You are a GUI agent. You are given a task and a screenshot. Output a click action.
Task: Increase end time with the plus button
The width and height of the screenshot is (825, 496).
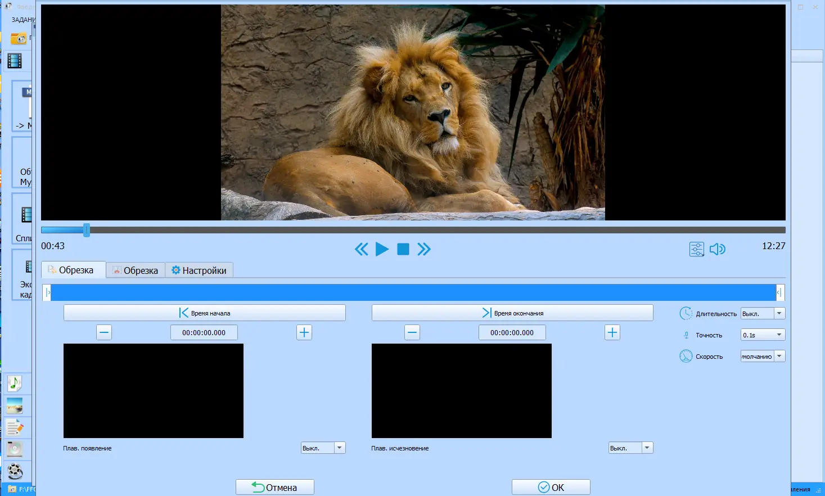click(x=612, y=332)
